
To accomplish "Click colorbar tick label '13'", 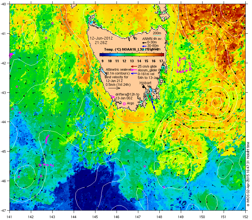I will pyautogui.click(x=132, y=61).
